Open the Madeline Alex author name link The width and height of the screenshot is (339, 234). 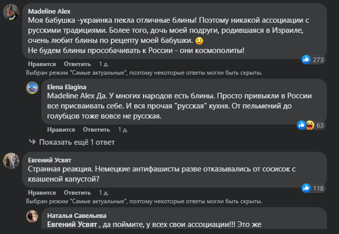pos(49,11)
